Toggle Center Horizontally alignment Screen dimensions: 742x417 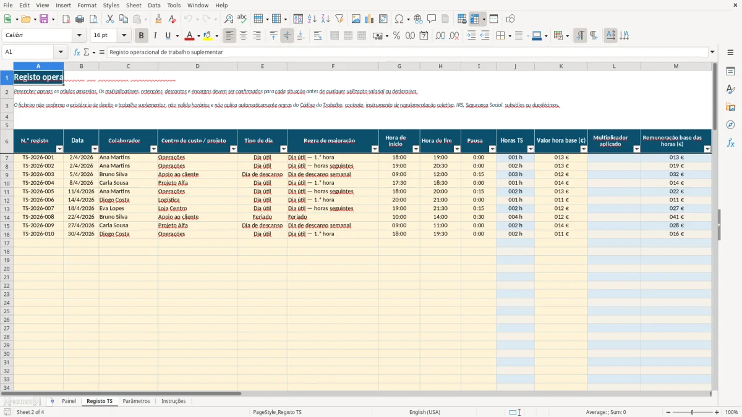point(243,36)
